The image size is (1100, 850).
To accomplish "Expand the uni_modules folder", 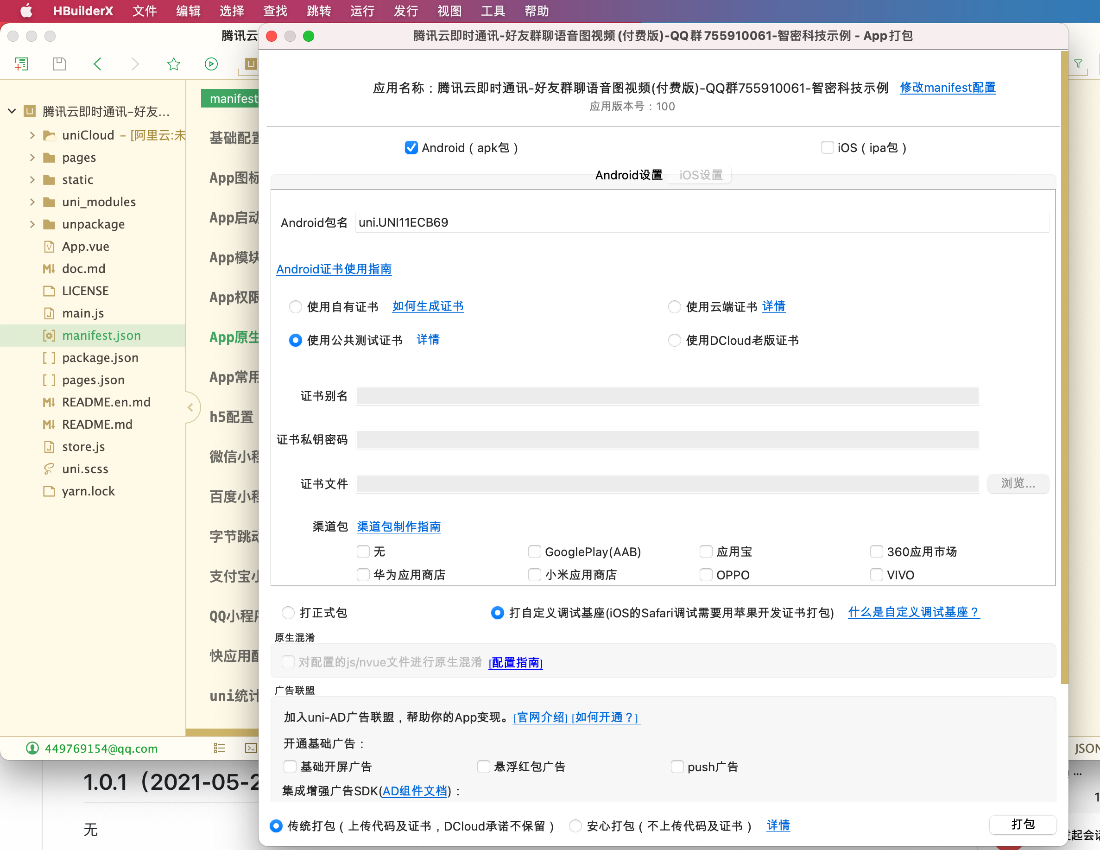I will [32, 202].
